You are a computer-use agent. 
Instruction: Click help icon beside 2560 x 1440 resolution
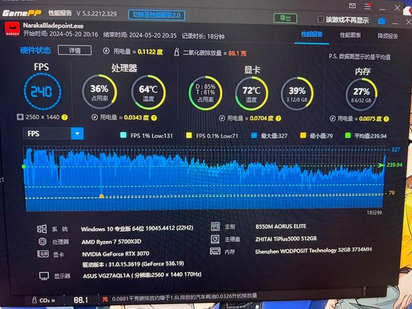[64, 117]
